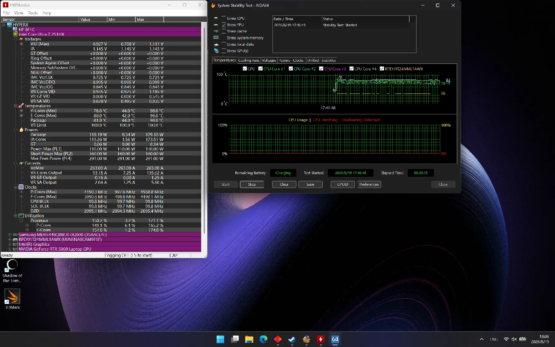Open the File menu in HWMonitor
The height and width of the screenshot is (347, 555).
pos(6,13)
